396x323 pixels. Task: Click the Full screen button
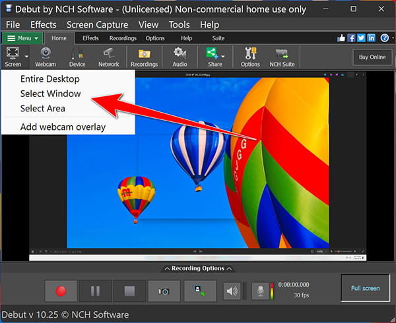click(x=365, y=288)
